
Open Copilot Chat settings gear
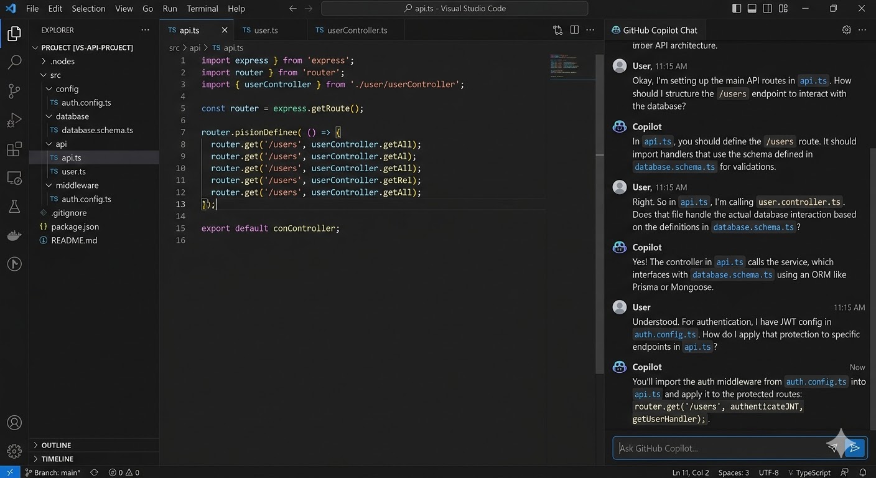pyautogui.click(x=846, y=30)
